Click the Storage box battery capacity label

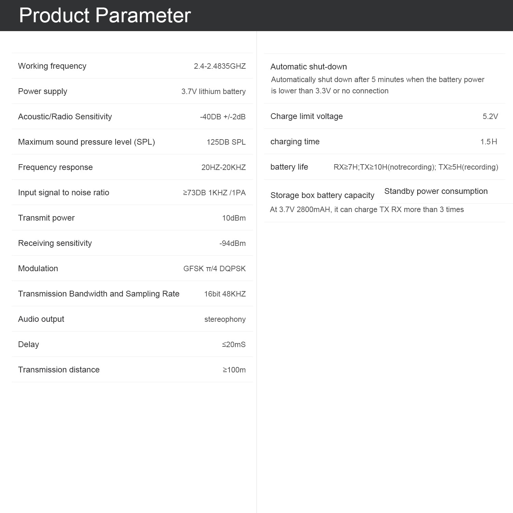pyautogui.click(x=322, y=195)
